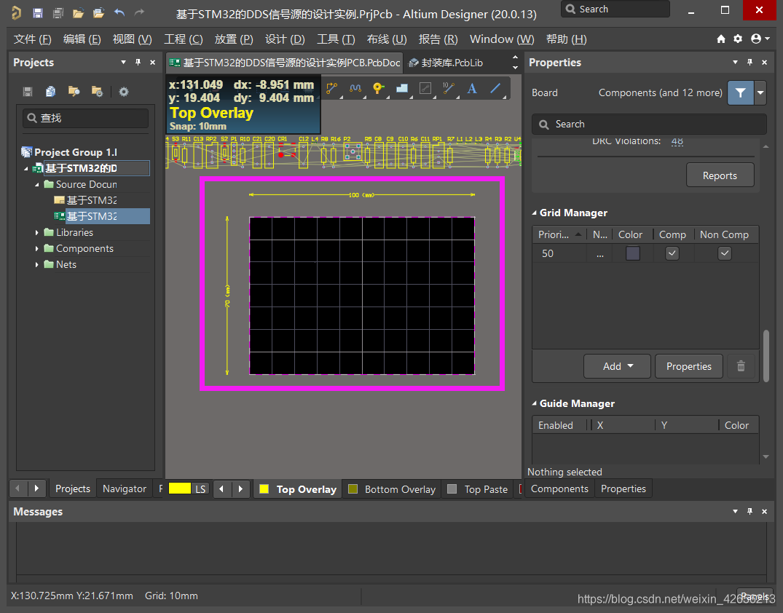The width and height of the screenshot is (783, 613).
Task: Expand the Components folder
Action: click(x=37, y=248)
